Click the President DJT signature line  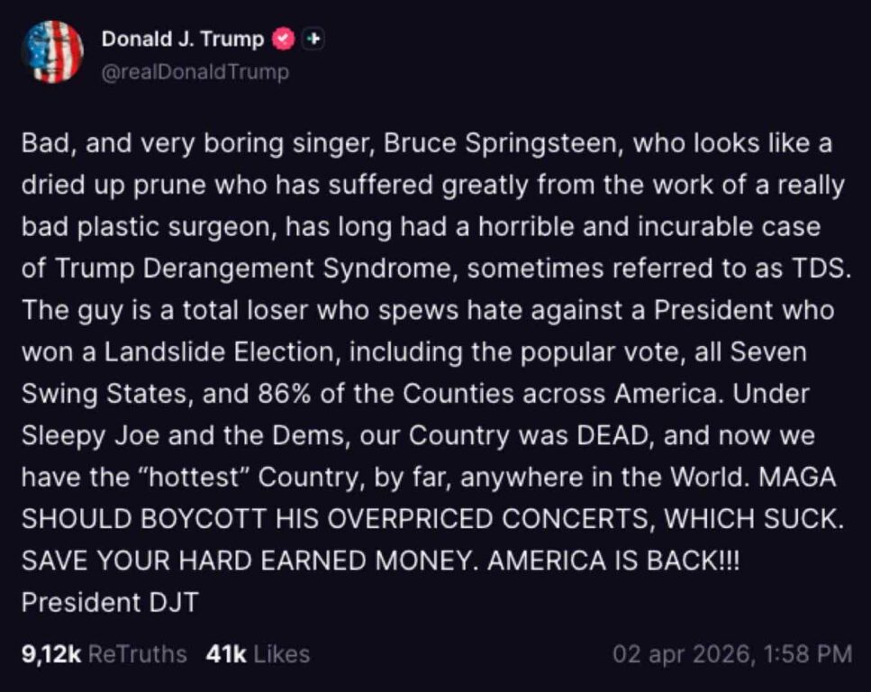(x=108, y=603)
